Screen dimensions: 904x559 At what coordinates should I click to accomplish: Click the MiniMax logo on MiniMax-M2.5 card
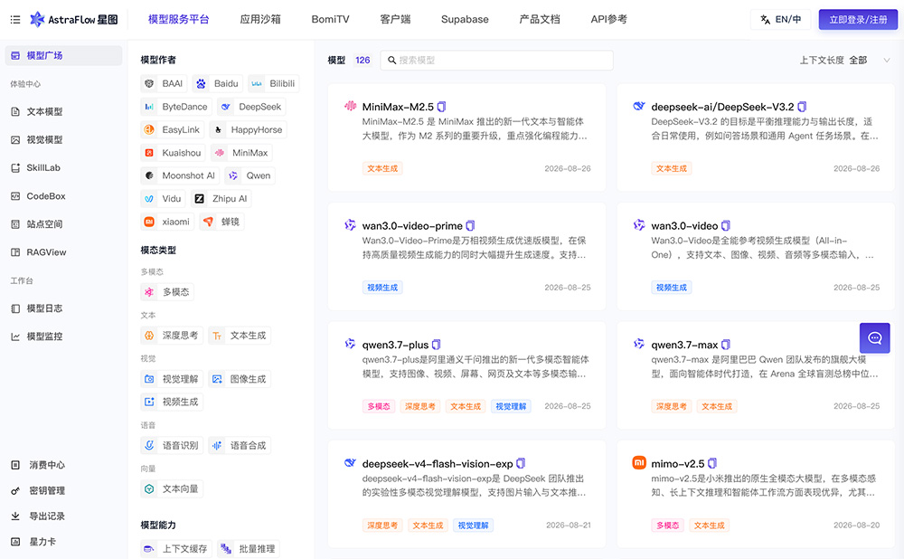click(x=350, y=106)
